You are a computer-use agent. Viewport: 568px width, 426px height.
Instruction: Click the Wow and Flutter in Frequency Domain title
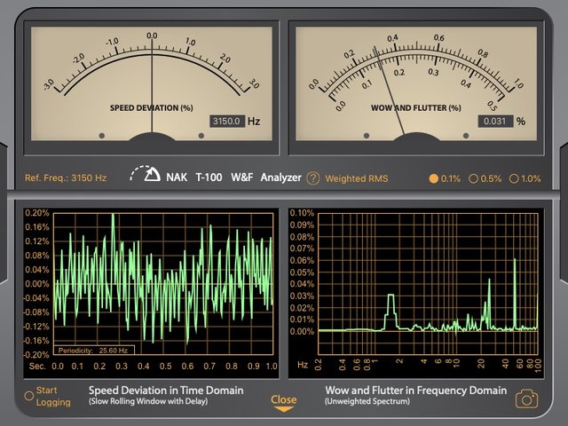tap(416, 390)
